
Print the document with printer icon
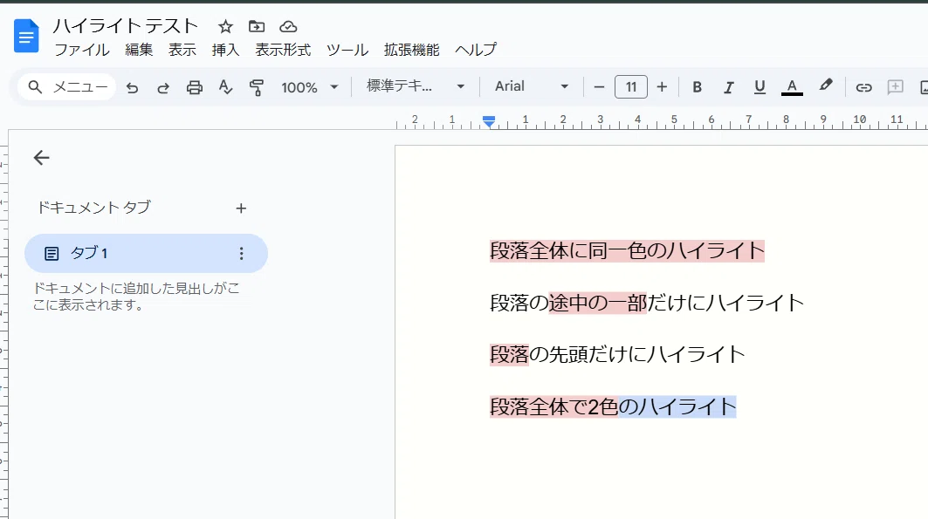coord(194,87)
